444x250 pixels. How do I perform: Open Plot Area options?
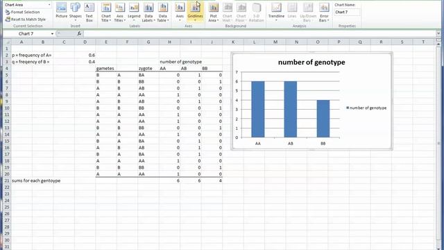tap(213, 12)
